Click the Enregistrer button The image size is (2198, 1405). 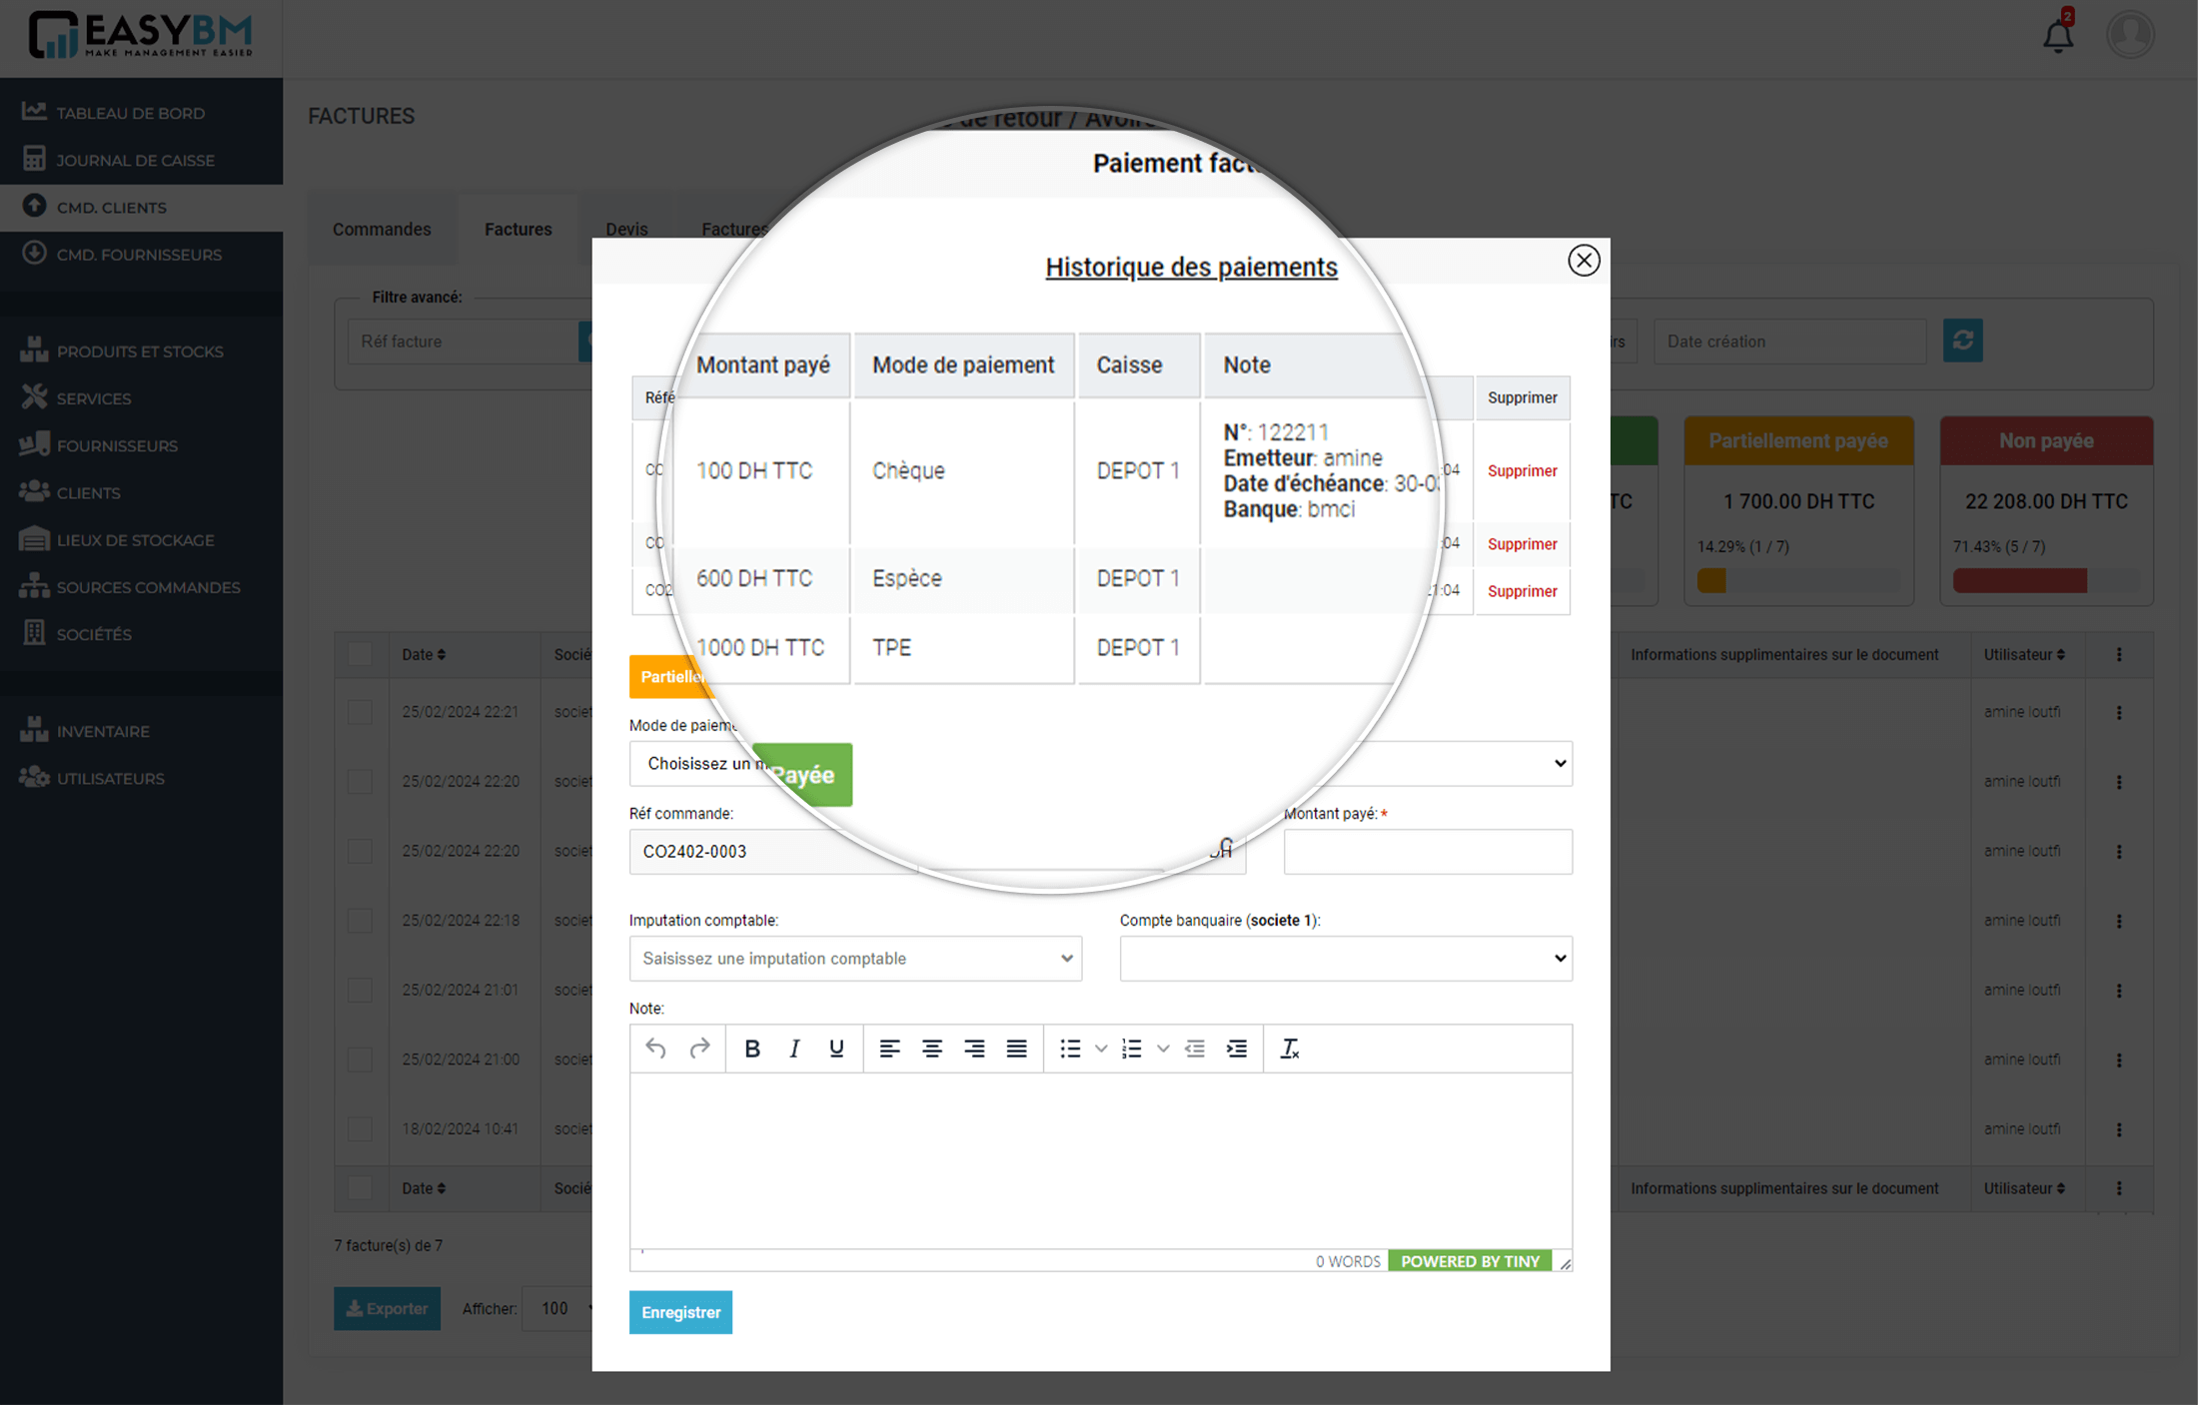(x=680, y=1312)
